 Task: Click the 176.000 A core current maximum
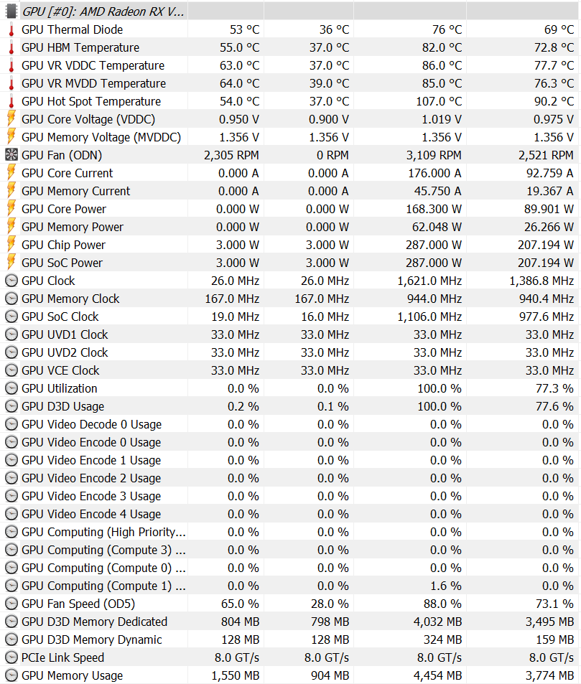click(x=434, y=173)
